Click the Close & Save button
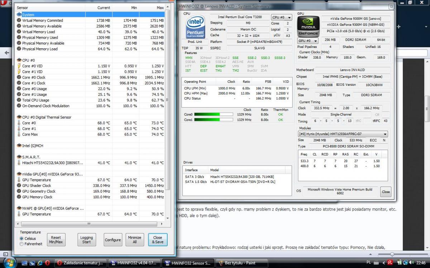This screenshot has height=268, width=430. click(x=158, y=240)
